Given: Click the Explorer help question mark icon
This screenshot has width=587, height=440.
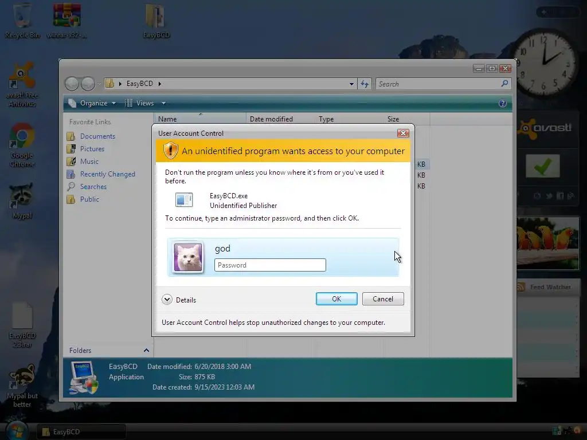Looking at the screenshot, I should coord(502,103).
